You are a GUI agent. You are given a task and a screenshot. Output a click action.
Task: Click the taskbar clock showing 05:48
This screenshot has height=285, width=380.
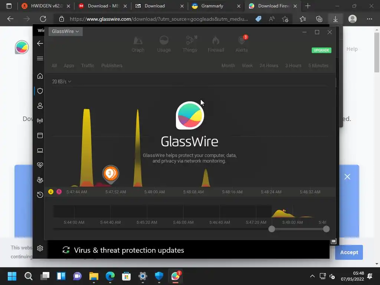(353, 276)
